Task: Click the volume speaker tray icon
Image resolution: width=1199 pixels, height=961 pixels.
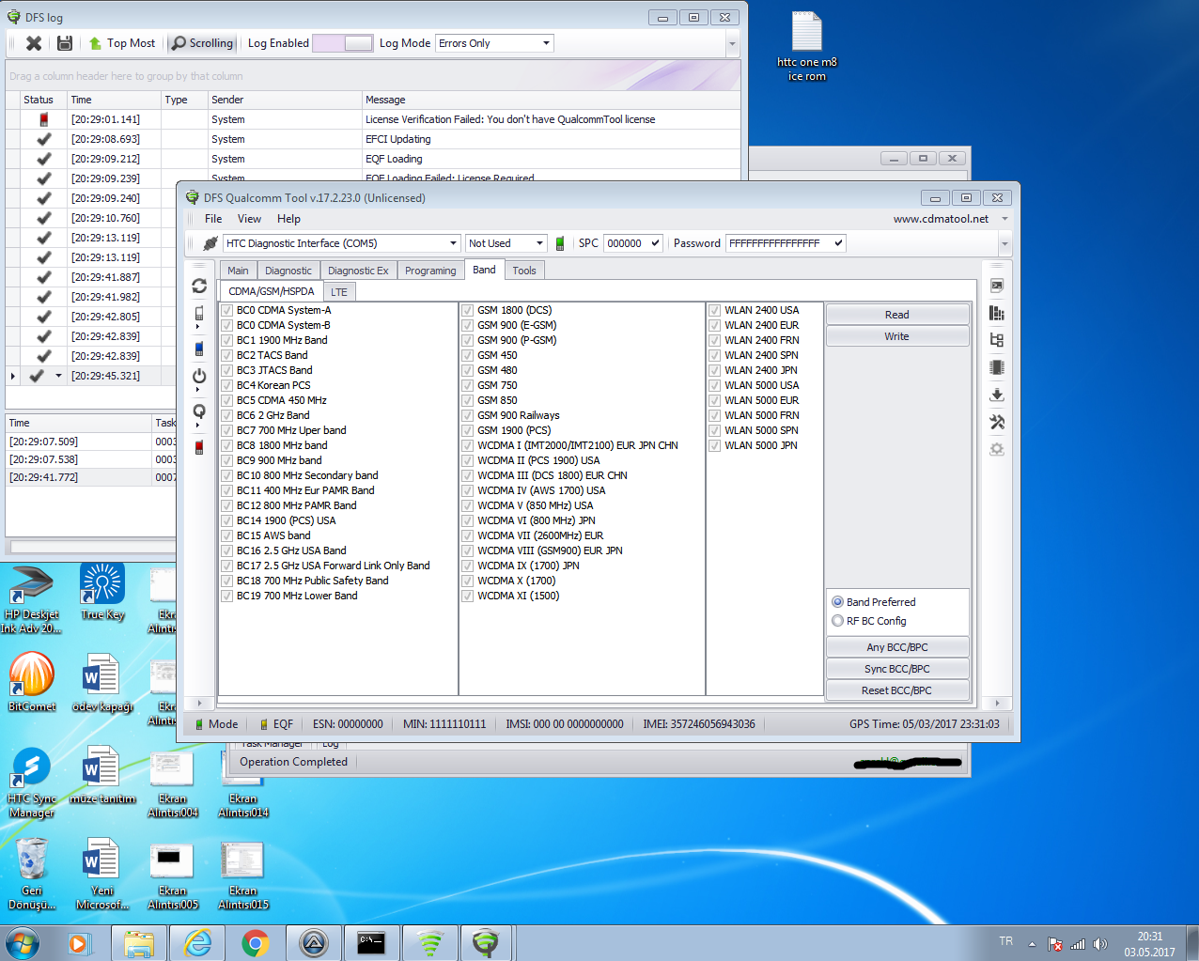Action: coord(1100,944)
